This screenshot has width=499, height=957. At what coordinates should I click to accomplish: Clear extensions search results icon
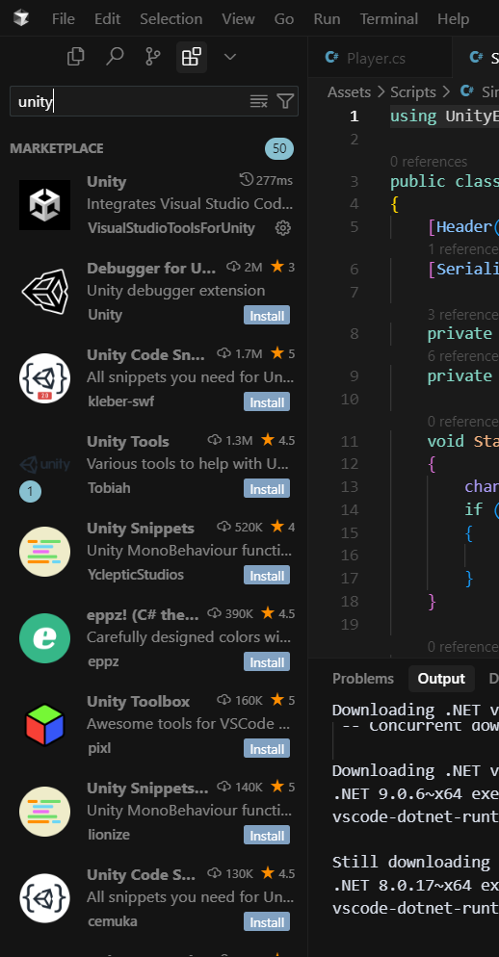[x=259, y=101]
